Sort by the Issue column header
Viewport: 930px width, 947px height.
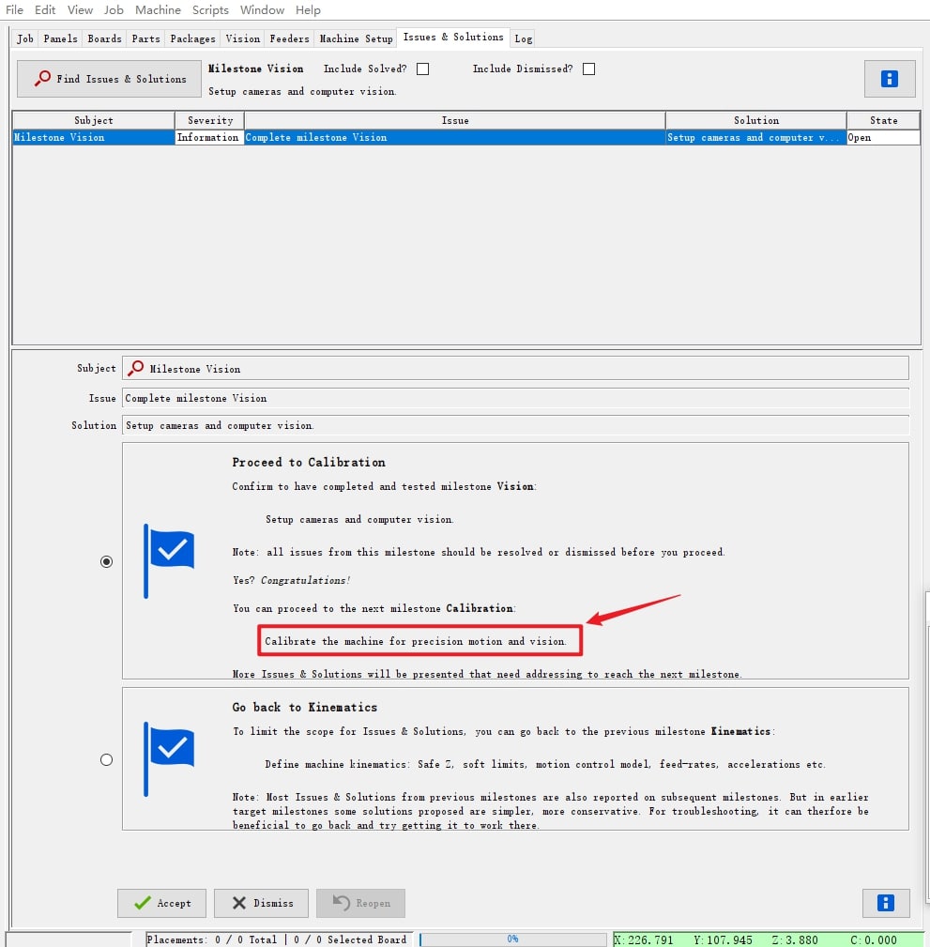coord(455,120)
